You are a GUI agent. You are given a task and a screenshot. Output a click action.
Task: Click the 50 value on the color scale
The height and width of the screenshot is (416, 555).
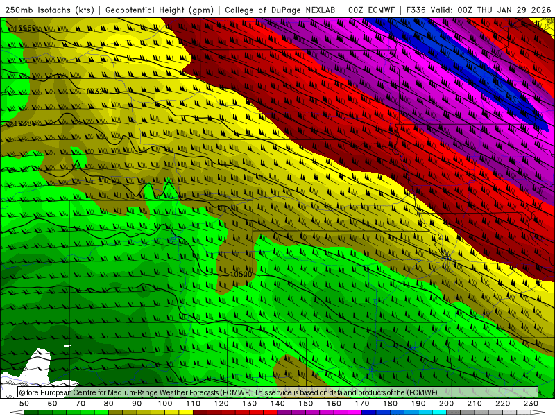point(24,404)
